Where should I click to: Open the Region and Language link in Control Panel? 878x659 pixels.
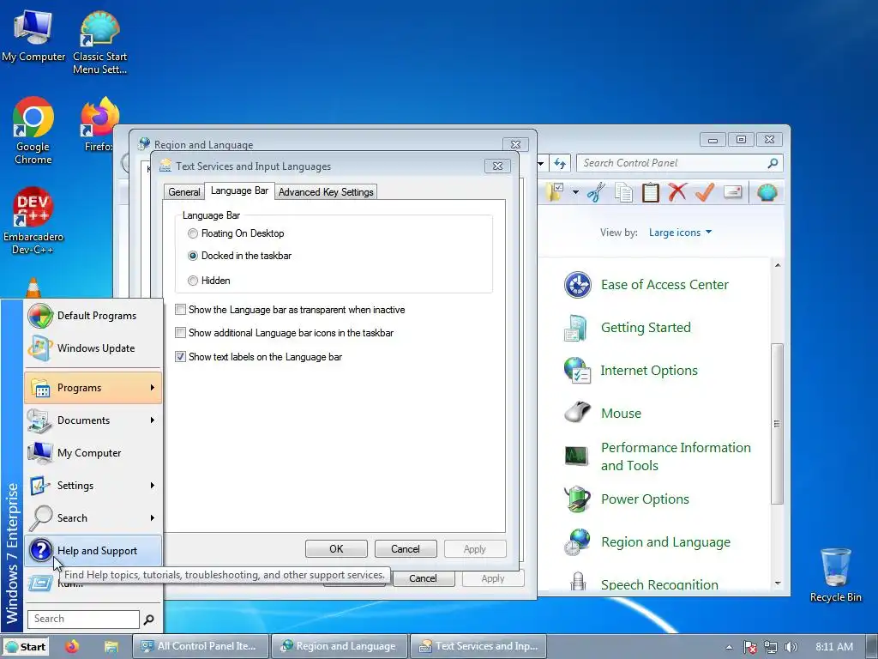[x=665, y=542]
